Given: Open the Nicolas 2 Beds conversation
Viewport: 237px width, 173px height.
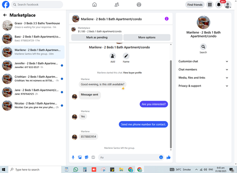Looking at the screenshot, I should tap(33, 105).
